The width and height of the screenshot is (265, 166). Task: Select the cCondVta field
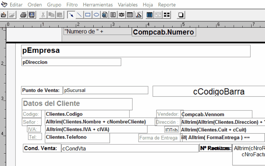pos(130,148)
